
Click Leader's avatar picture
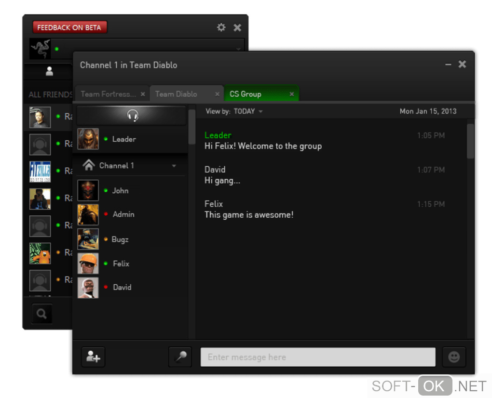pos(88,139)
